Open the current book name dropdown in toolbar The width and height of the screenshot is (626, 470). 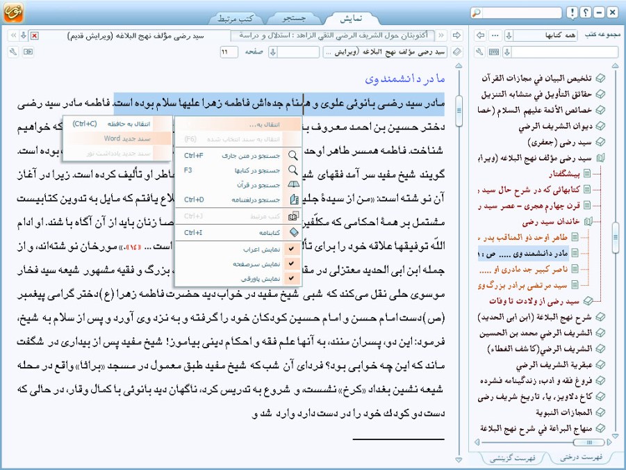[x=384, y=52]
